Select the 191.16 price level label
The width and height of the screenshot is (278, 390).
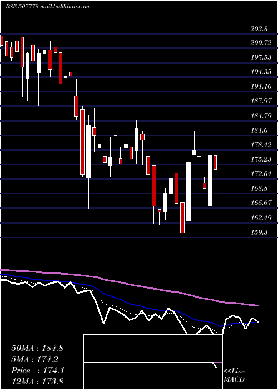point(261,86)
